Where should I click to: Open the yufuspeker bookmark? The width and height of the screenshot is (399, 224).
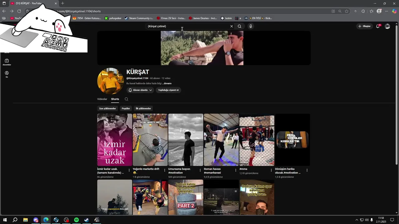(113, 18)
